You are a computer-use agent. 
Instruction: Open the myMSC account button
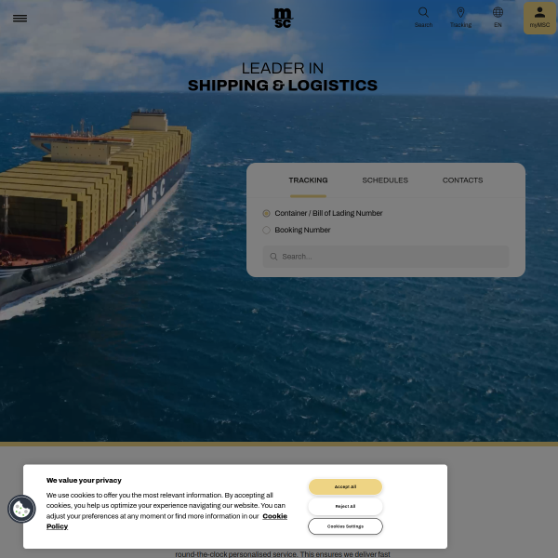[x=539, y=18]
